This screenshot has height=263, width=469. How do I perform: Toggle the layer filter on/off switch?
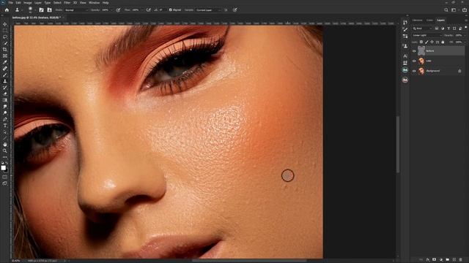(x=466, y=28)
